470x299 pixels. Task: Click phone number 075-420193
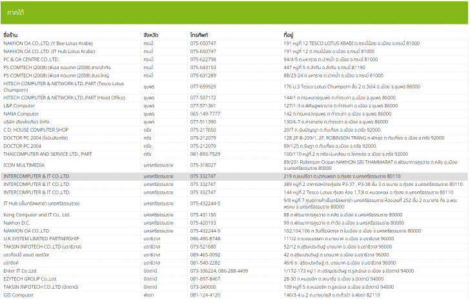click(x=203, y=223)
